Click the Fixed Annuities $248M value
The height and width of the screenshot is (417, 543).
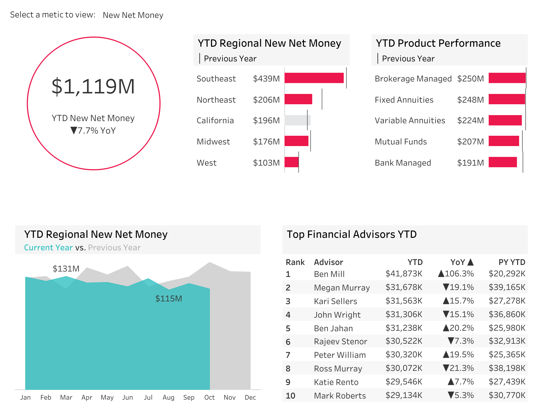pyautogui.click(x=471, y=100)
